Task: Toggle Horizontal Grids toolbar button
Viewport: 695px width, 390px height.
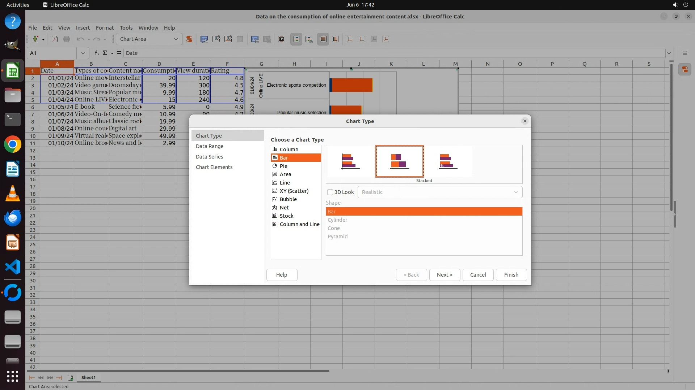Action: coord(323,39)
